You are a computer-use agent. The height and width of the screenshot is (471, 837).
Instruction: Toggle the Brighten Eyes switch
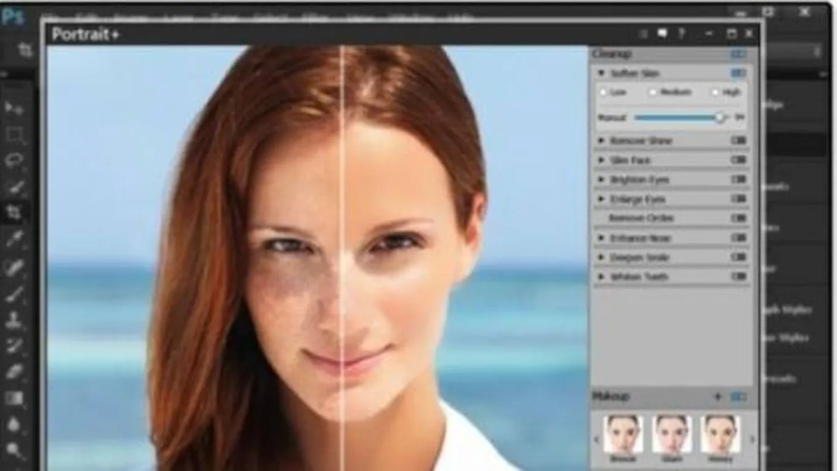[x=738, y=180]
